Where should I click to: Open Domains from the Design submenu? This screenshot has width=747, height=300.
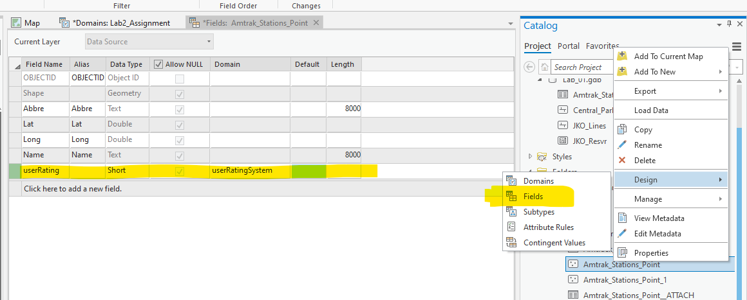(x=538, y=181)
